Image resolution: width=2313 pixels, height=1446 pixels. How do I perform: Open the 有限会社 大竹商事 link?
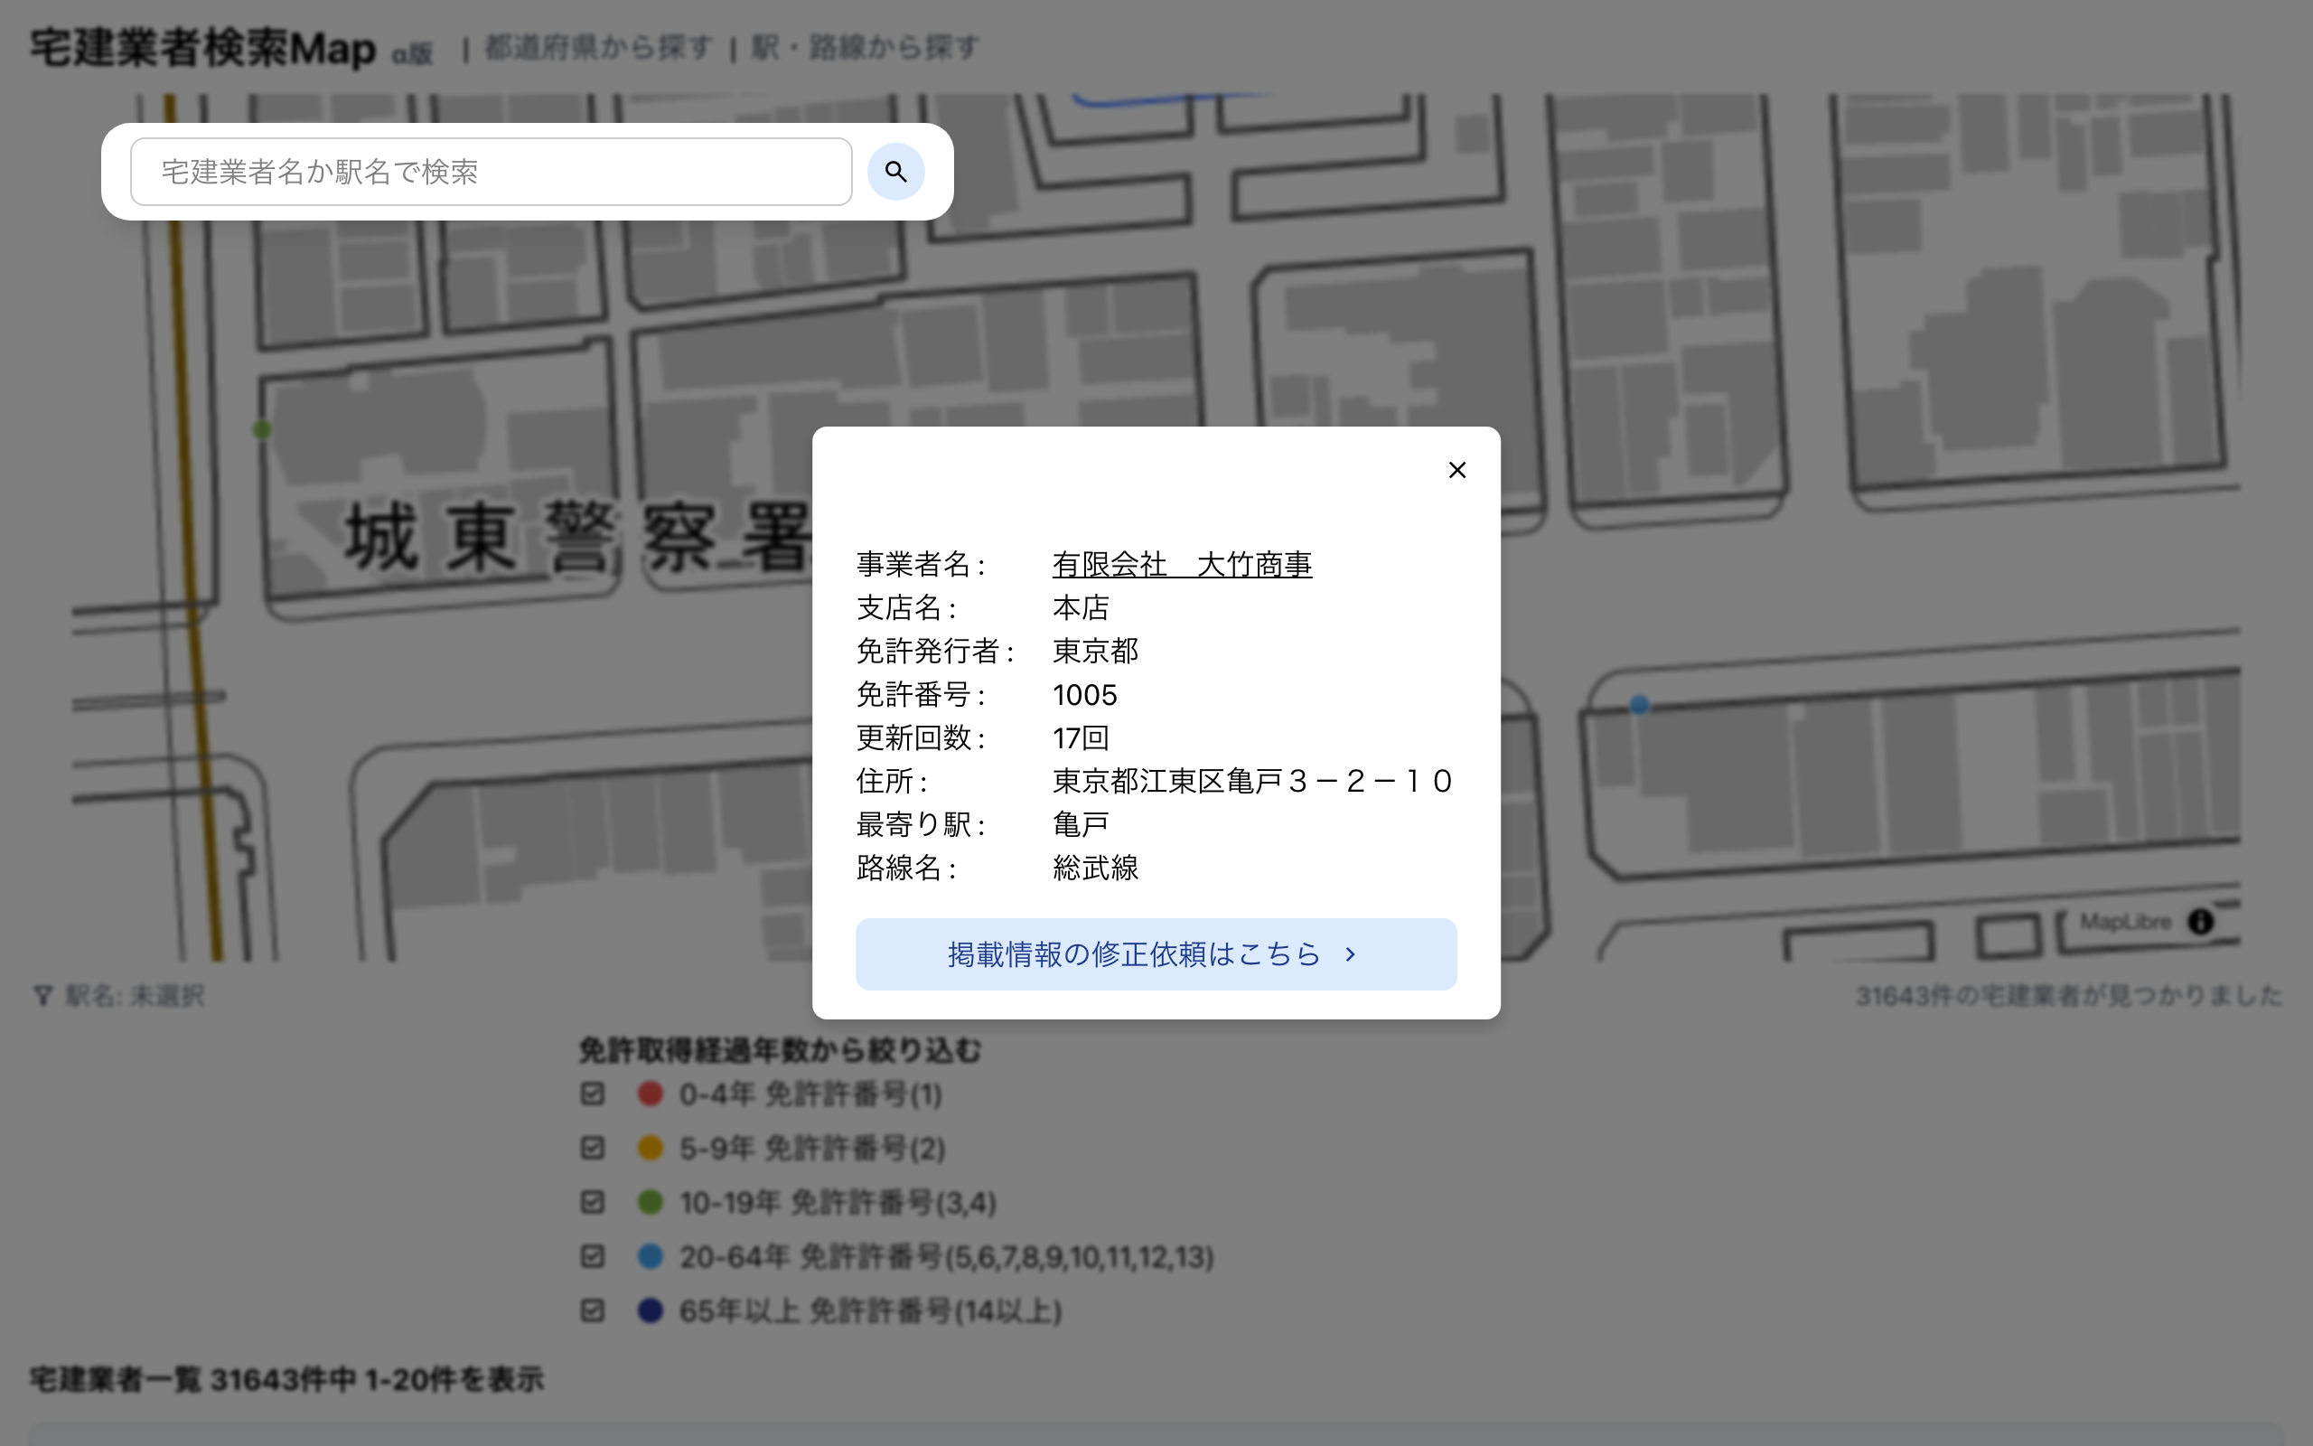(1182, 564)
